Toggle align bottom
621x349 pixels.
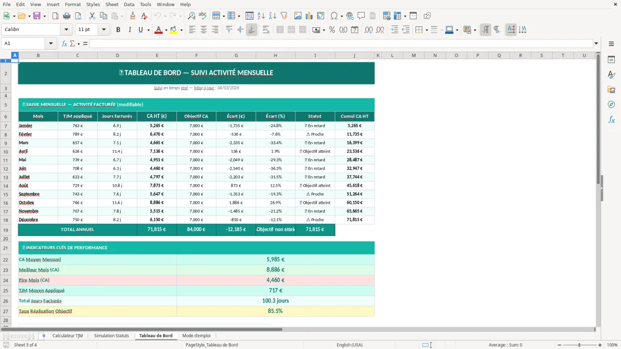(252, 30)
